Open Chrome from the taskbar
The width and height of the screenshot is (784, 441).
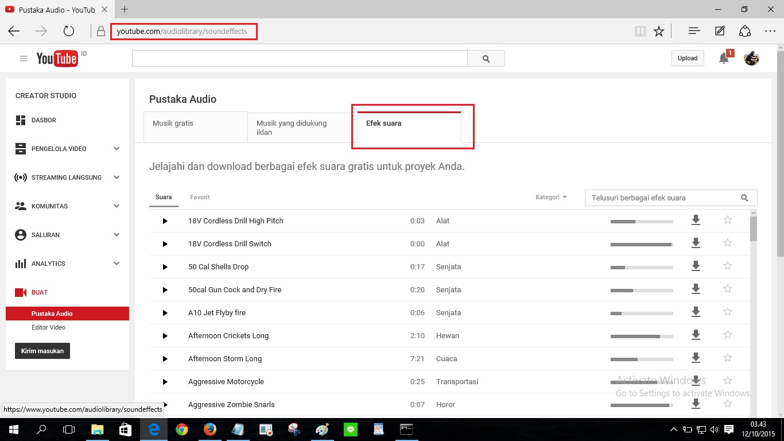182,429
